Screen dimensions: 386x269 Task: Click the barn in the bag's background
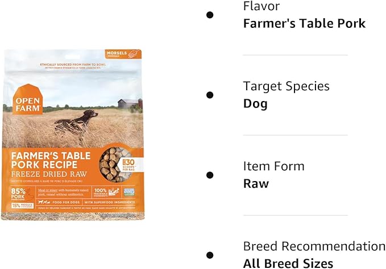129,103
